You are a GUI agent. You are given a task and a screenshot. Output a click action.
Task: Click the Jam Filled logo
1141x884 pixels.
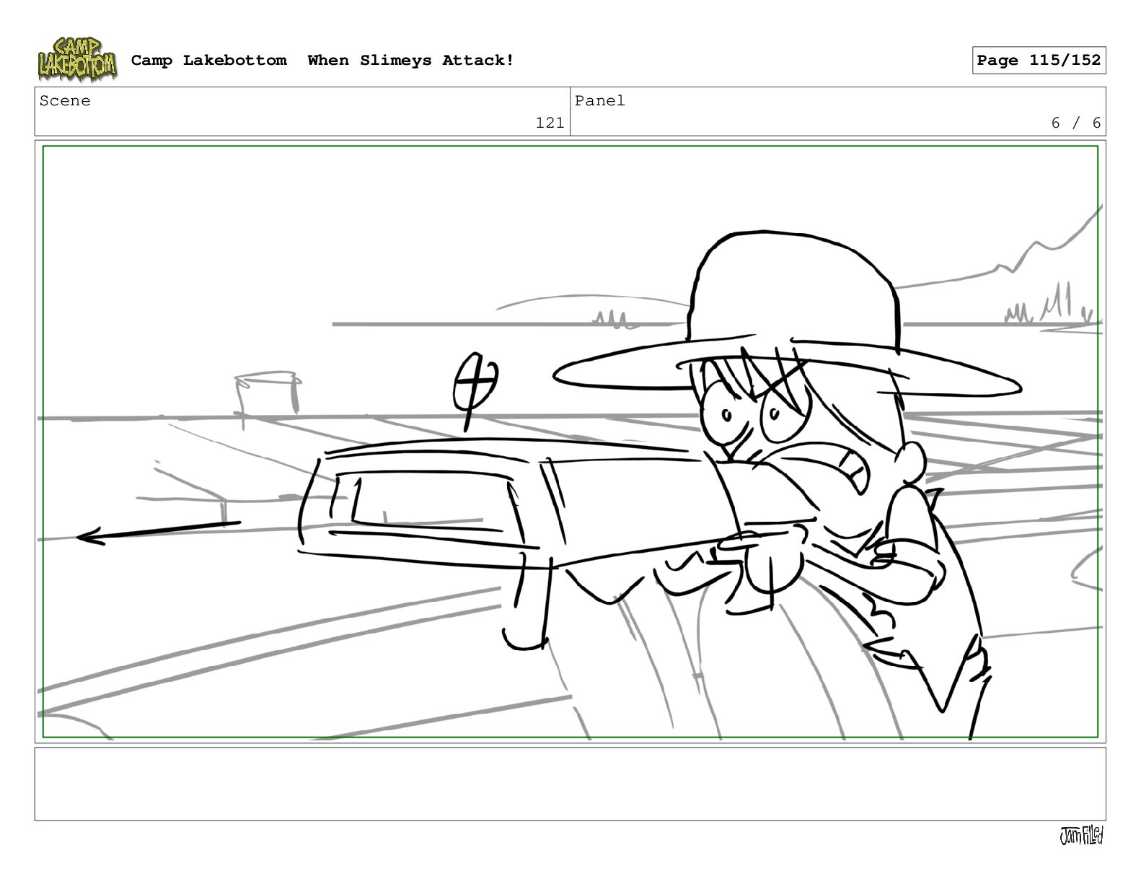tap(1081, 836)
